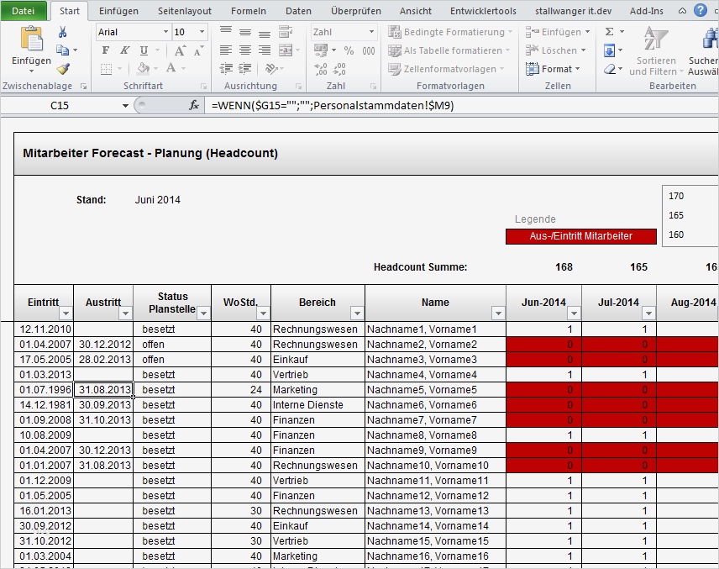Click the fill color paint bucket
The image size is (719, 569).
click(144, 69)
